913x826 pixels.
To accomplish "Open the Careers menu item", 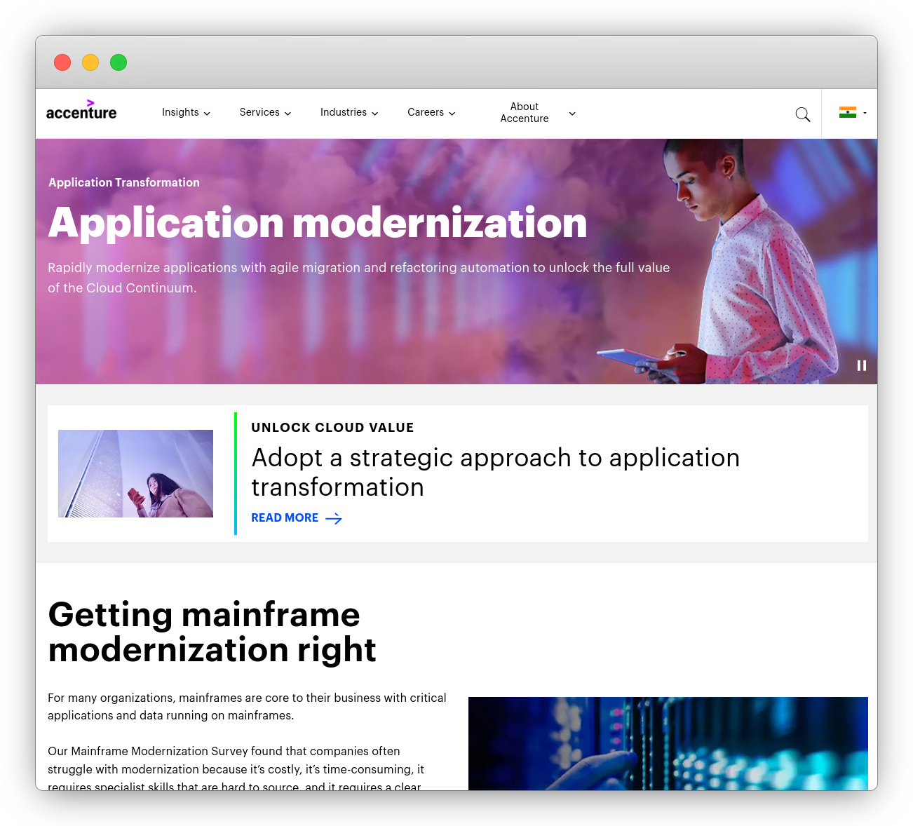I will [425, 112].
